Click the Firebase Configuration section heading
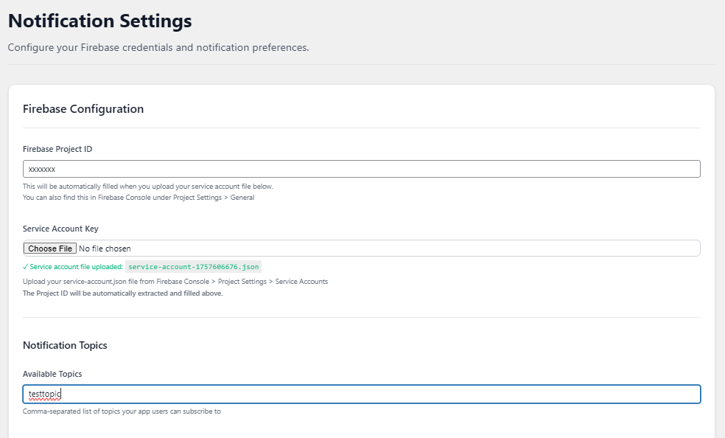This screenshot has height=438, width=725. click(x=83, y=108)
